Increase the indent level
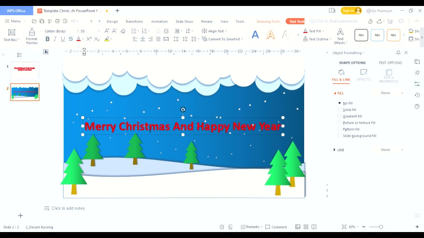 click(x=166, y=31)
